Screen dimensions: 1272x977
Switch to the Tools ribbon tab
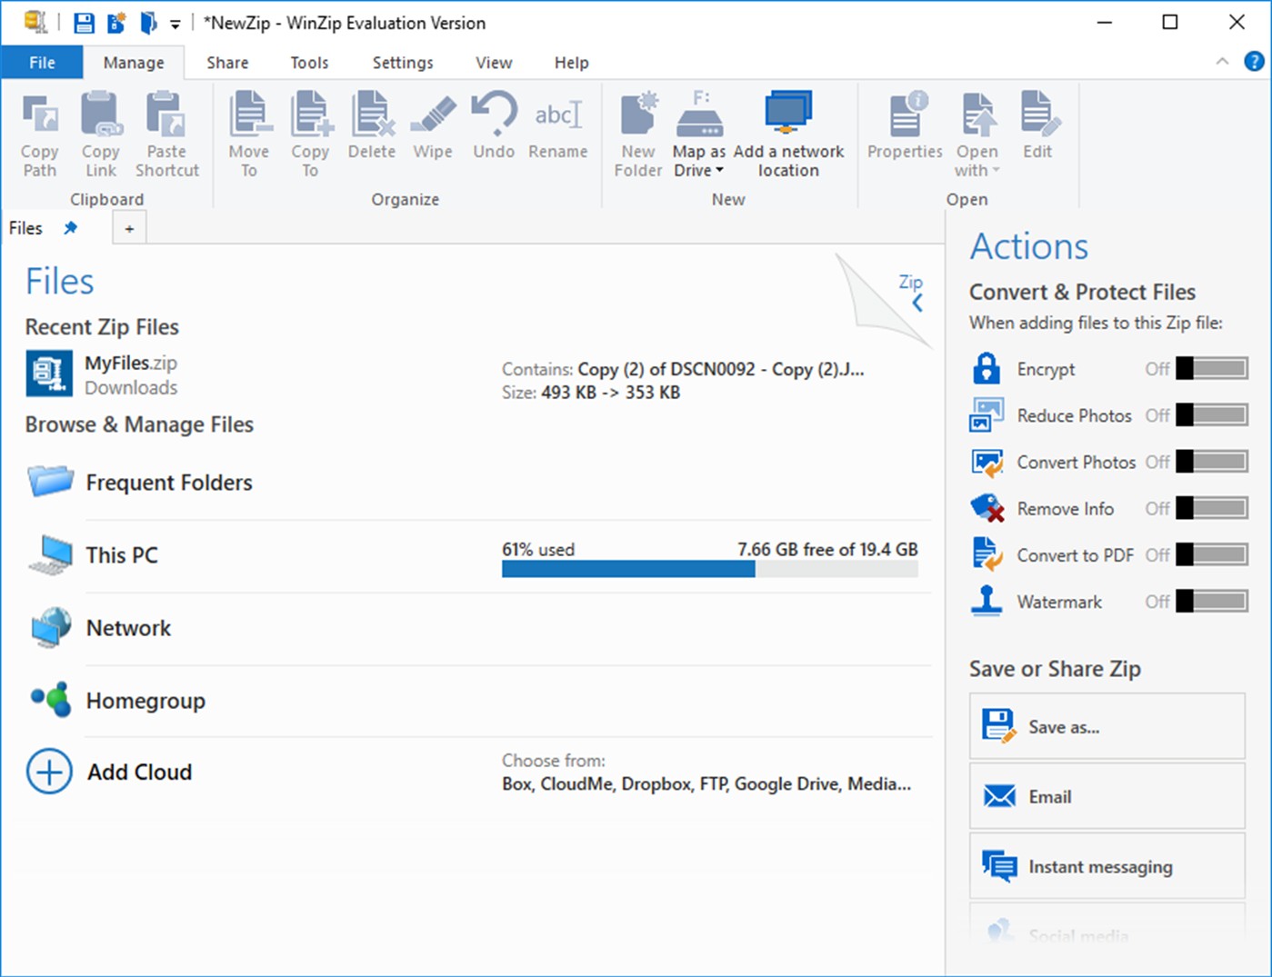(309, 63)
